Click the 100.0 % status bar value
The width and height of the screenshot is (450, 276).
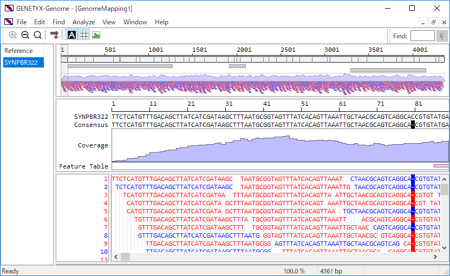coord(294,271)
